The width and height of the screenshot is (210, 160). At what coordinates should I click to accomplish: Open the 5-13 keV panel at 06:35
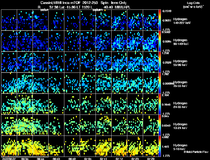point(25,146)
